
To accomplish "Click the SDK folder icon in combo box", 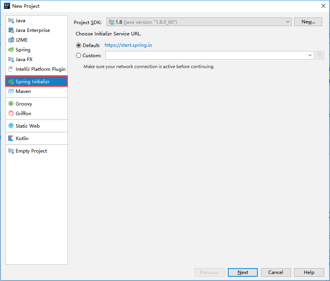I will [112, 22].
